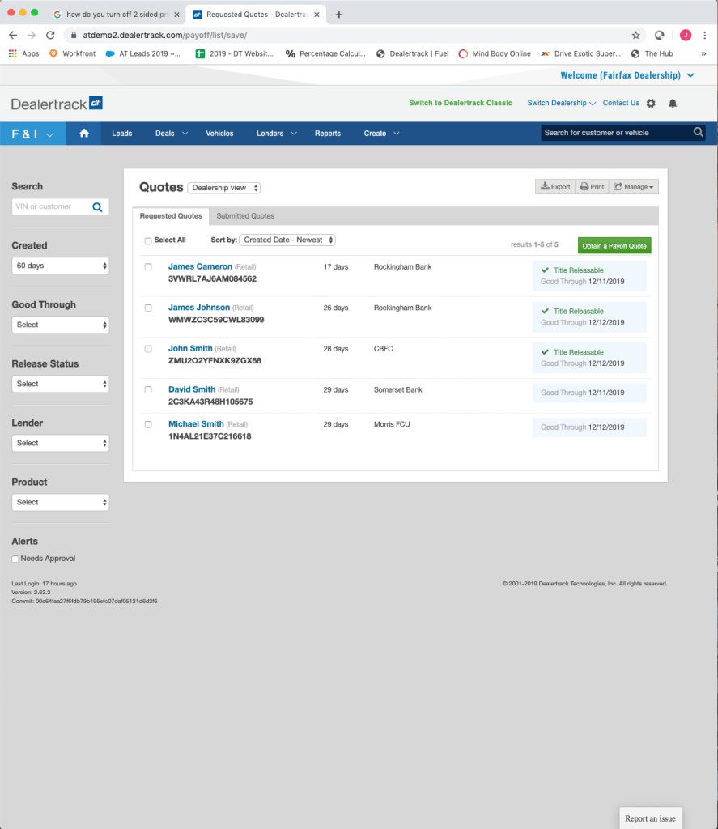Click Obtain a Payoff Quote button
Viewport: 718px width, 829px height.
(x=614, y=246)
